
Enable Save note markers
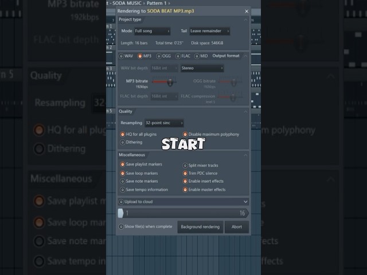122,181
